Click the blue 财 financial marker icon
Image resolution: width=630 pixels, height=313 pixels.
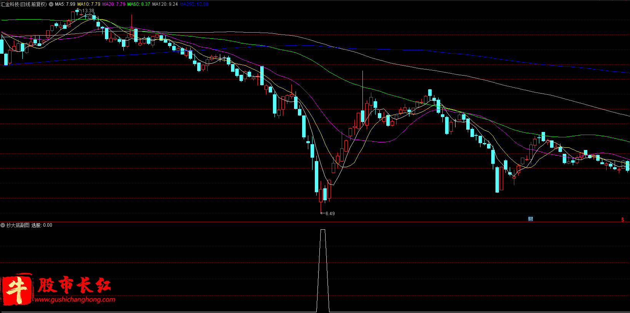click(530, 219)
